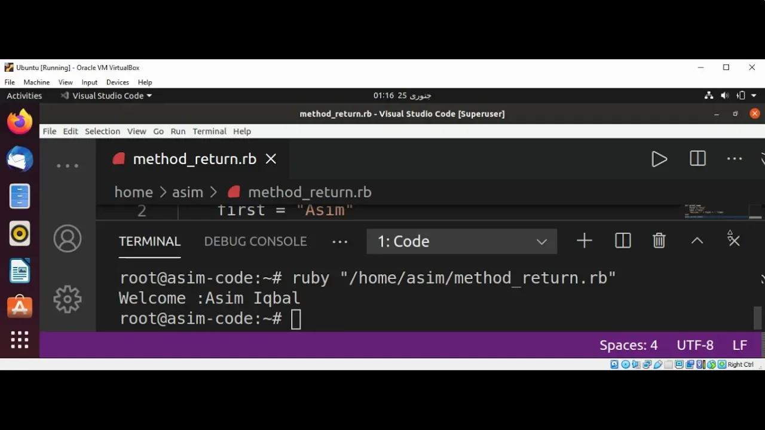Open the Accounts icon in the sidebar

click(68, 238)
